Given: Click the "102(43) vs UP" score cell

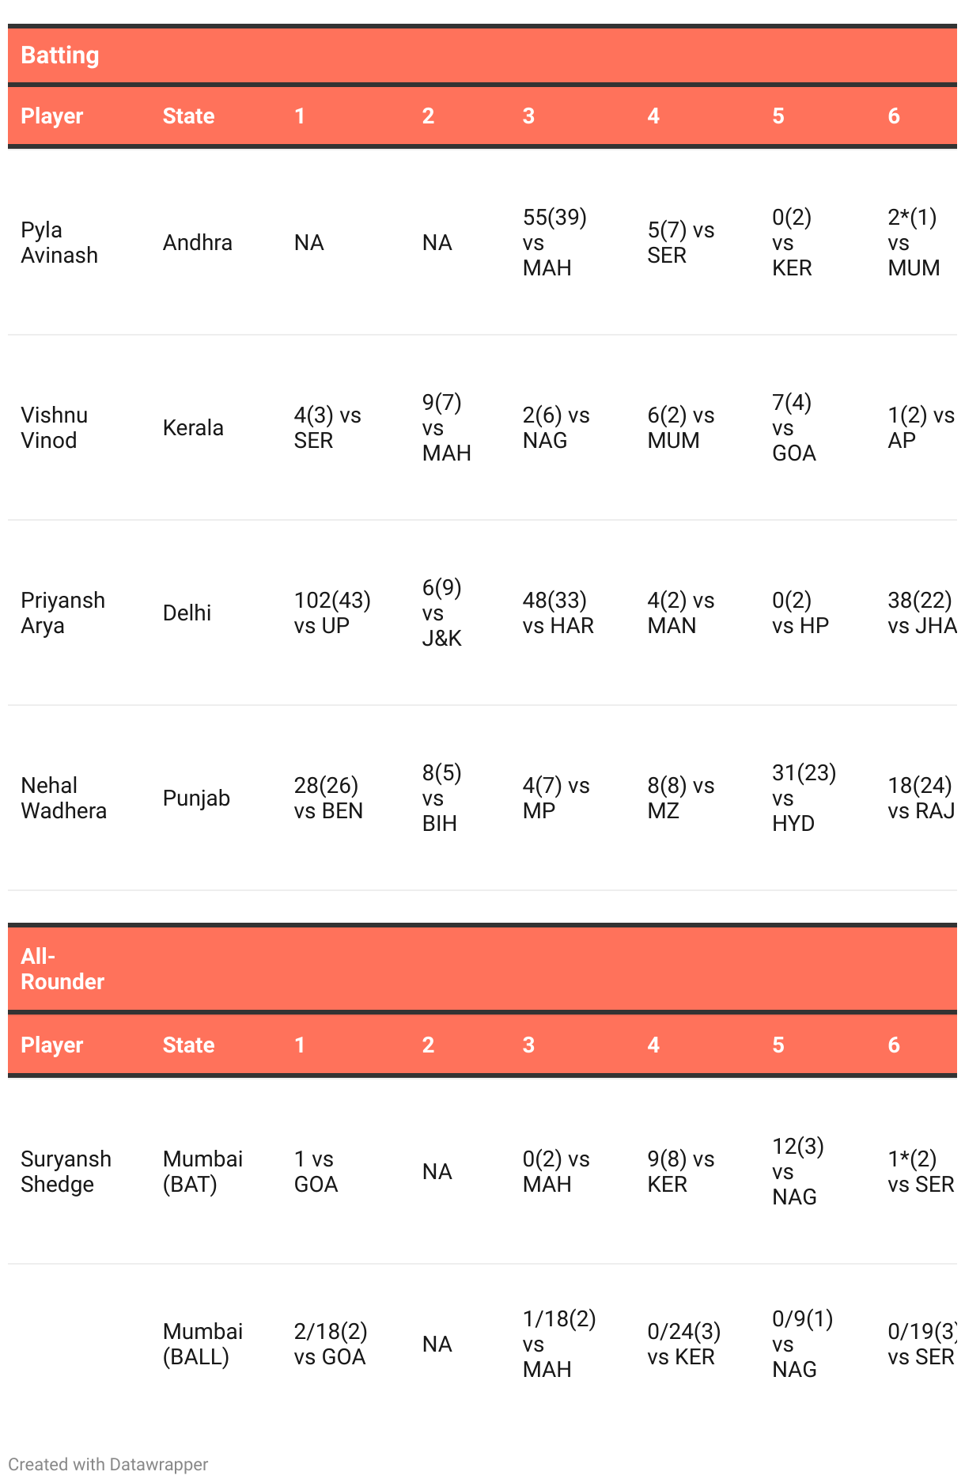Looking at the screenshot, I should tap(332, 613).
